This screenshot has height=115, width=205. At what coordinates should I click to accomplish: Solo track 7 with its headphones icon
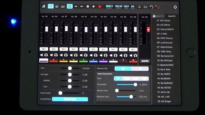click(x=105, y=55)
